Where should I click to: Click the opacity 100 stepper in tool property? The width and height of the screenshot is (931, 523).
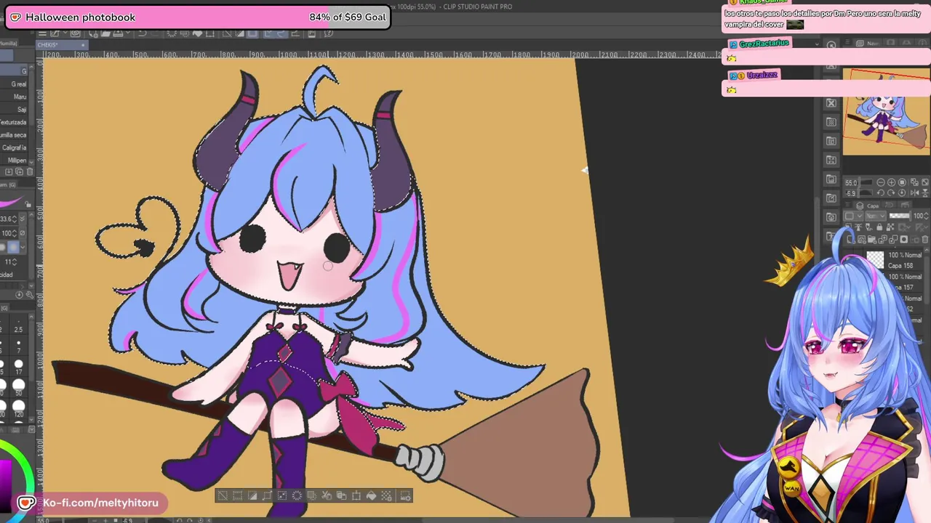coord(14,233)
